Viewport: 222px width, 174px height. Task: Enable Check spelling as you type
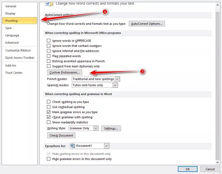tap(49, 102)
